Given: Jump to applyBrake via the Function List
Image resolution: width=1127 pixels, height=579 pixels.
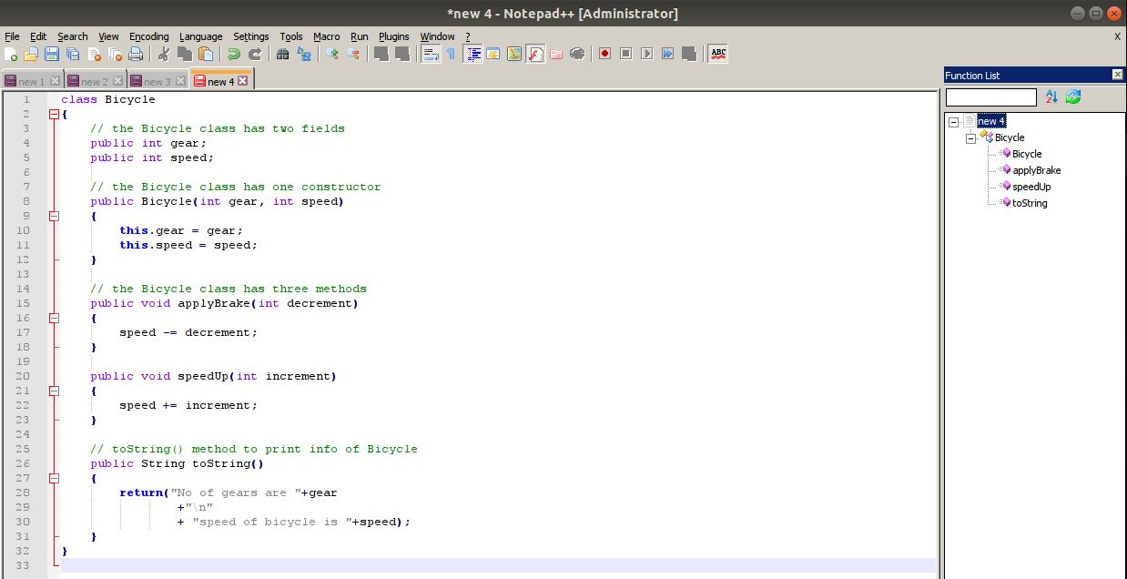Looking at the screenshot, I should click(x=1035, y=169).
